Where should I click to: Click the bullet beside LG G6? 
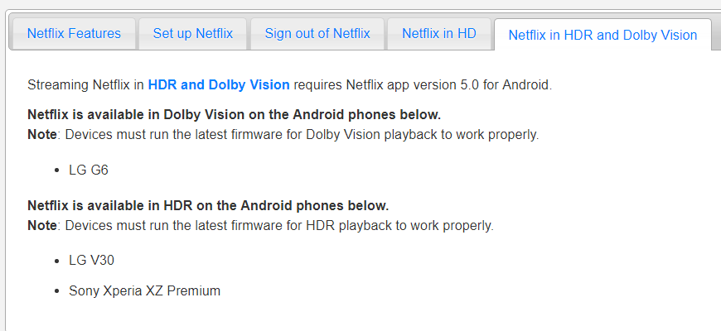(x=57, y=170)
